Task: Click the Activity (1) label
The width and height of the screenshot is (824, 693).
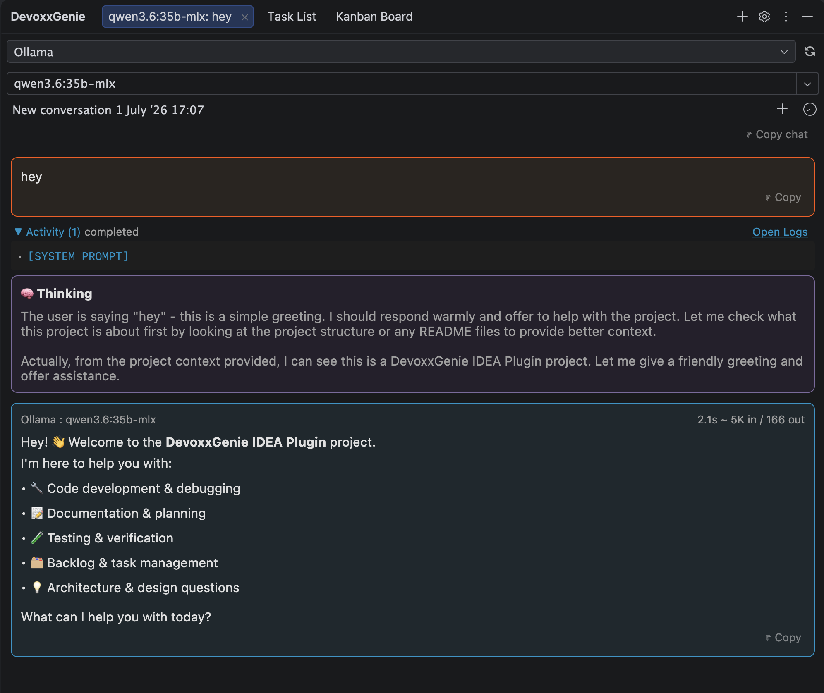Action: [53, 232]
